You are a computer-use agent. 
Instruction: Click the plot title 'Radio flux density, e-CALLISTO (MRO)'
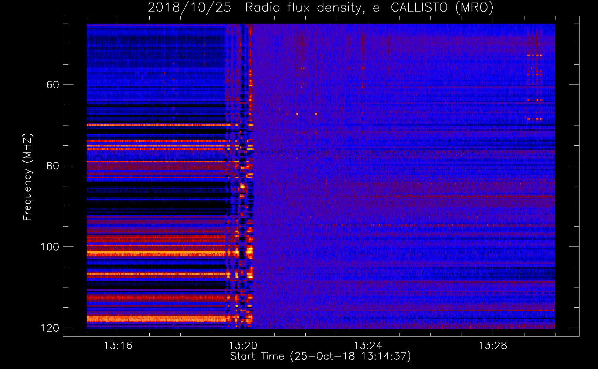pos(369,7)
